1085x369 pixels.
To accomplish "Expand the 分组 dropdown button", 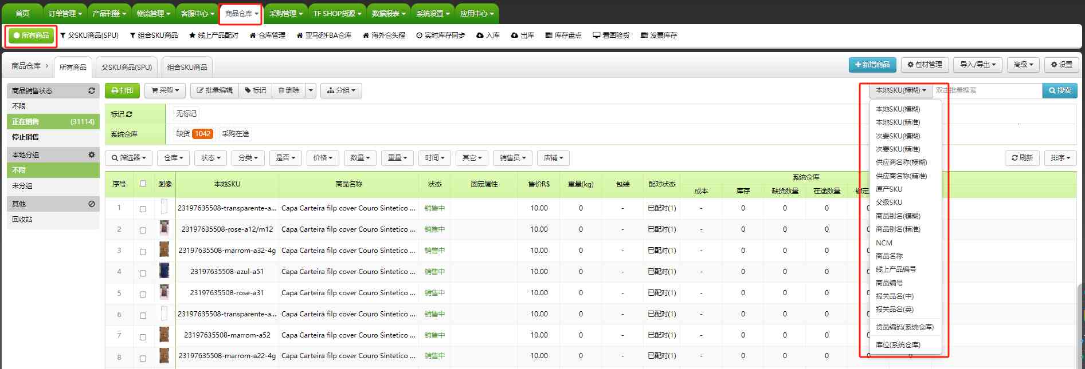I will pyautogui.click(x=341, y=90).
